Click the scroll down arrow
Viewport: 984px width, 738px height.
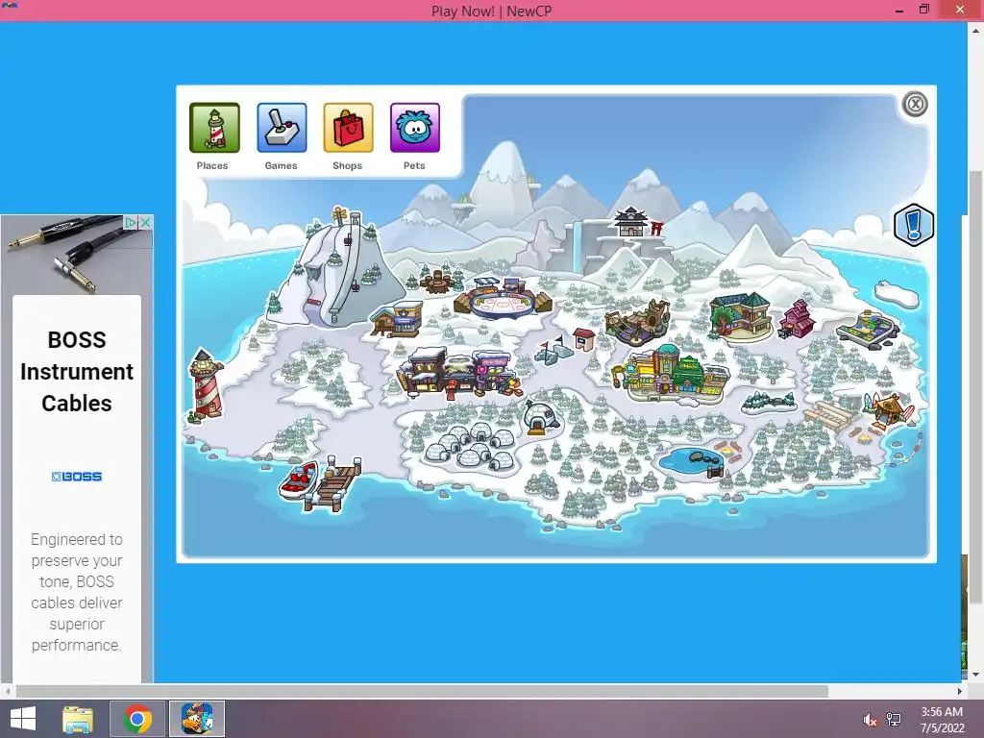coord(976,675)
